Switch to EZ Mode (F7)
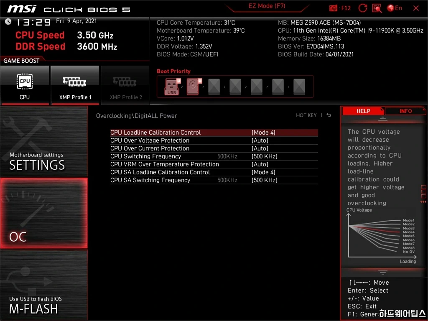 [267, 6]
